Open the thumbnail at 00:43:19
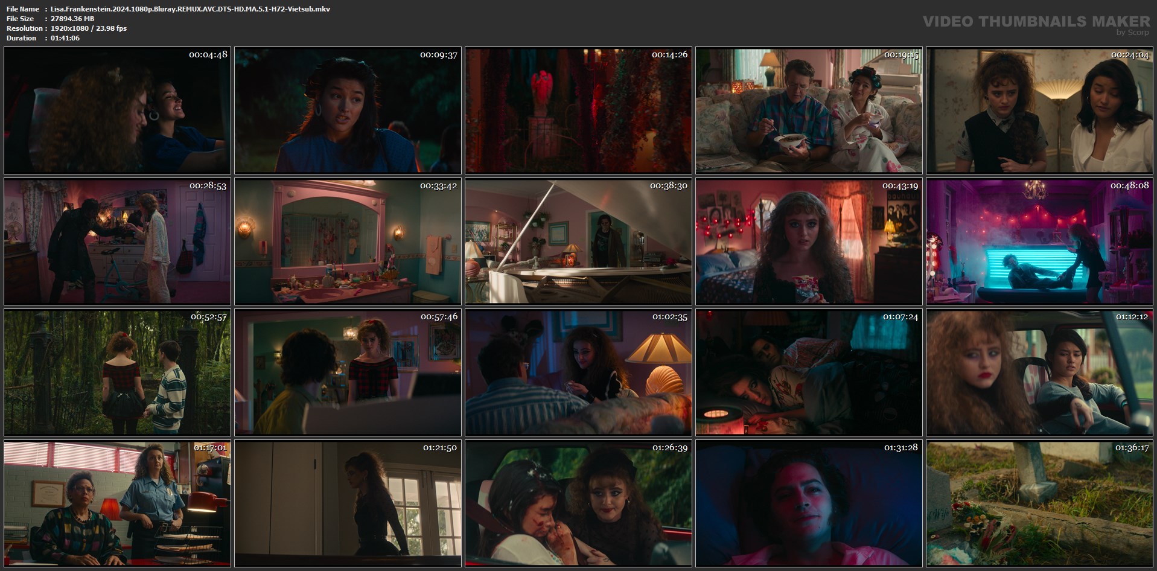Image resolution: width=1157 pixels, height=571 pixels. point(809,241)
